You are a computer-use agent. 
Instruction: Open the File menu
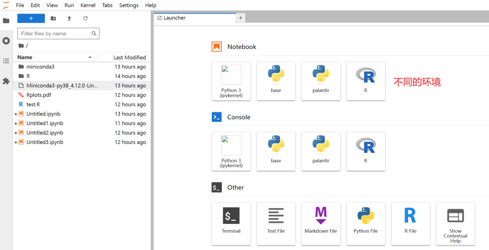click(x=19, y=5)
